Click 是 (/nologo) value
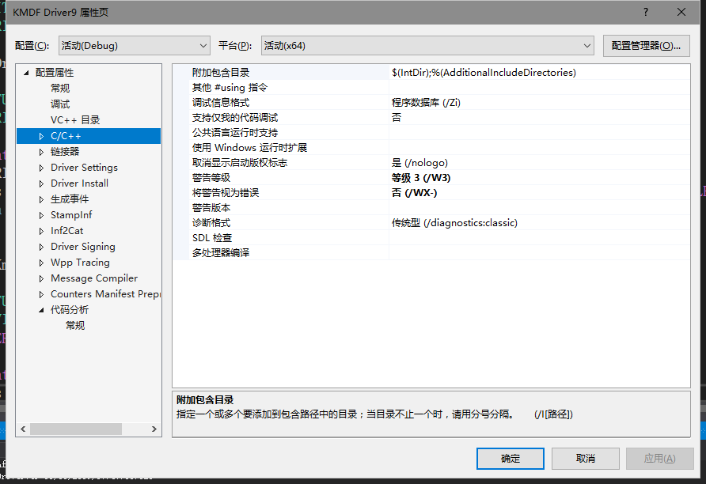Viewport: 706px width, 484px height. coord(419,162)
